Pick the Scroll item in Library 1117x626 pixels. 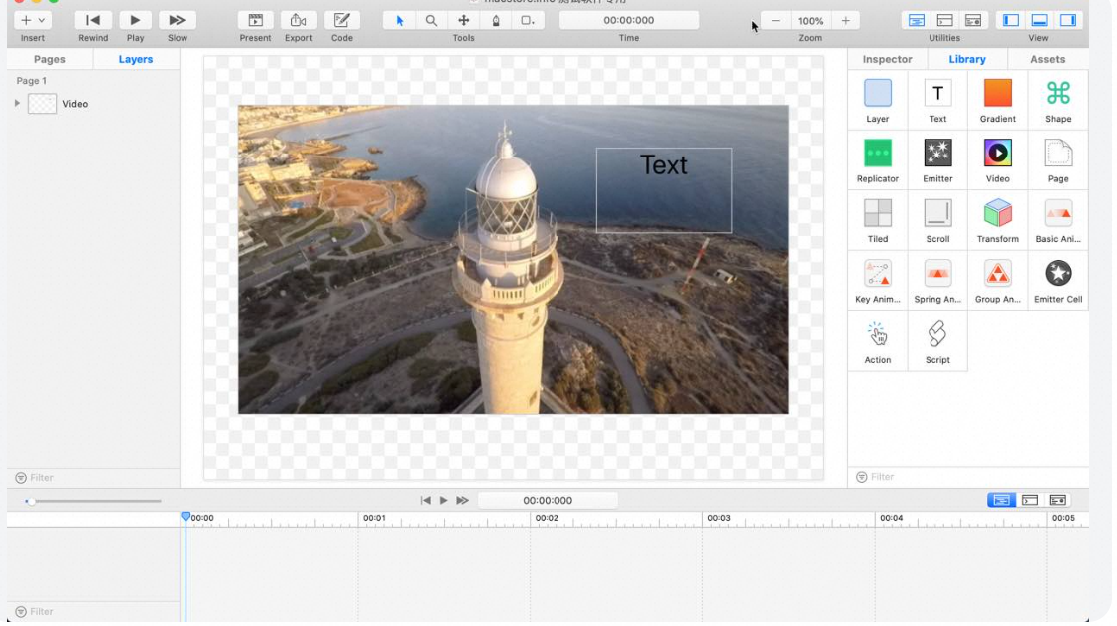point(937,220)
